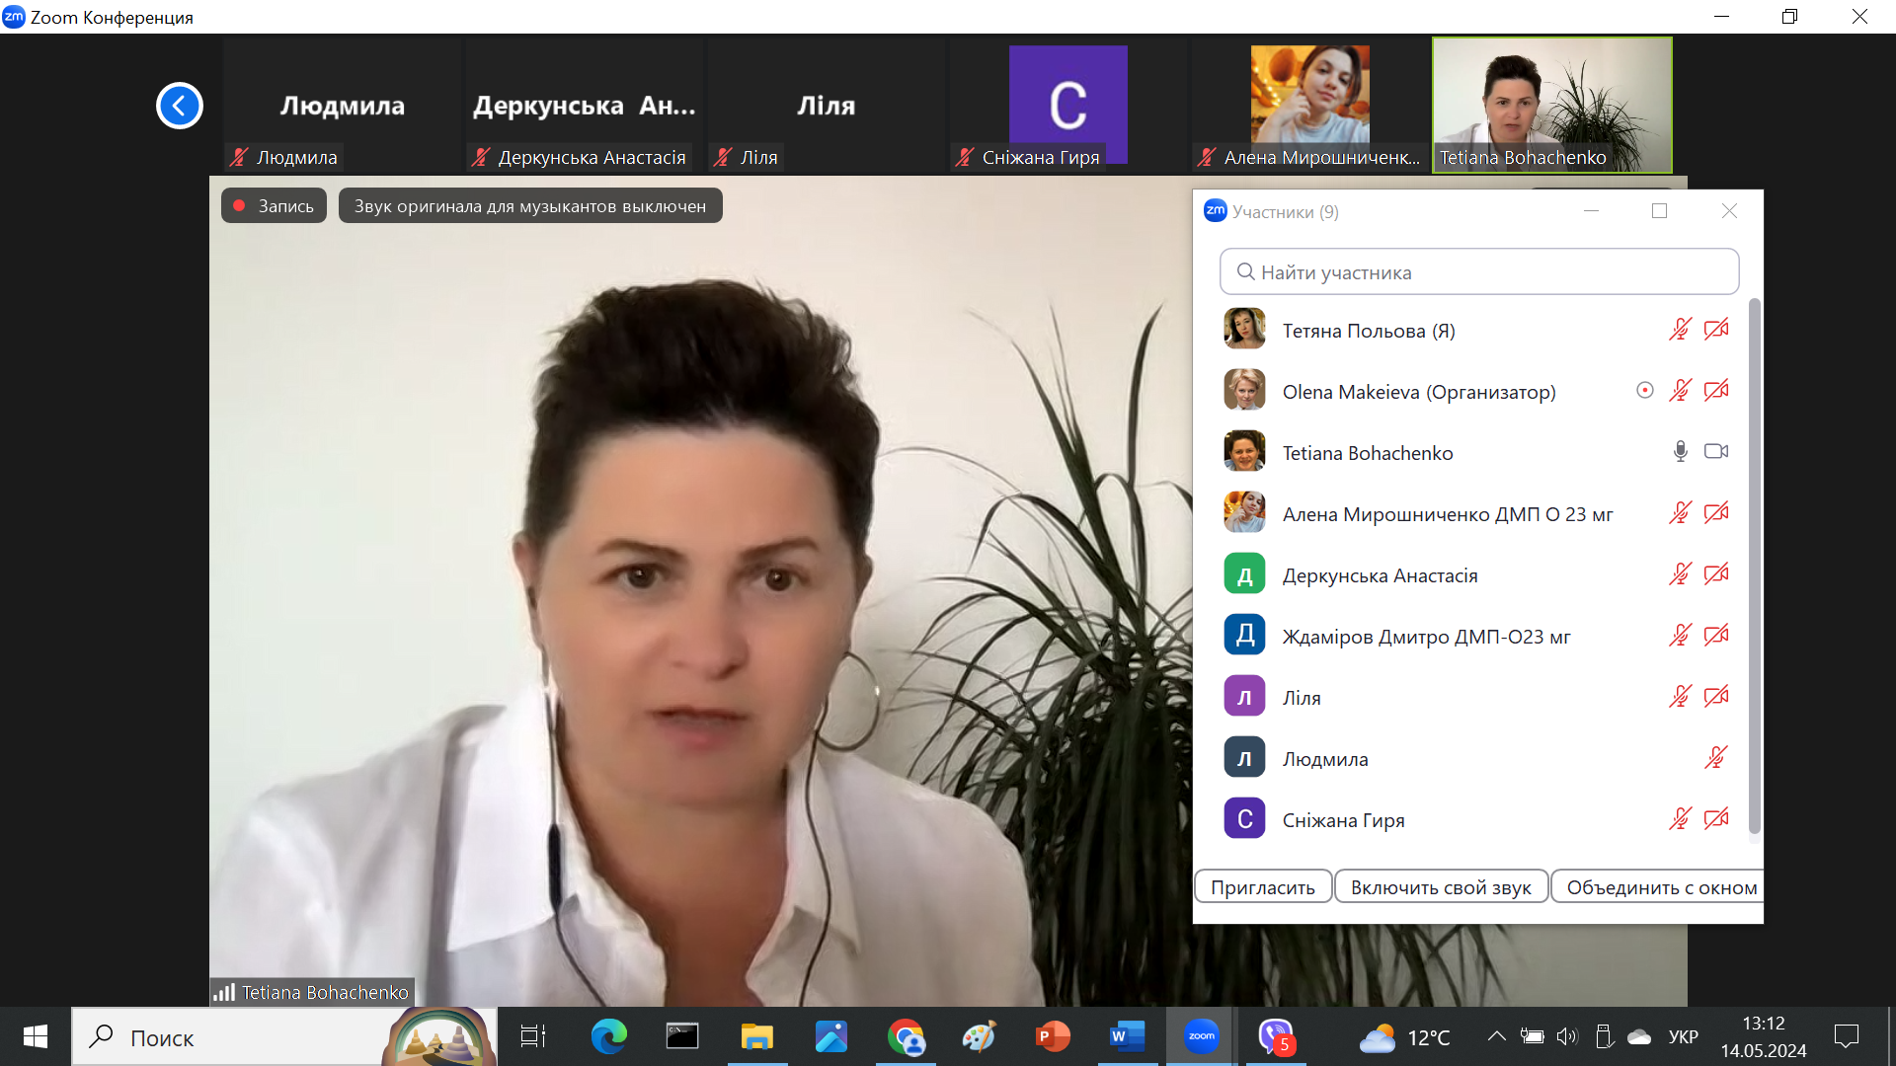Click muted mic icon for Тетяна Польова

(x=1680, y=330)
